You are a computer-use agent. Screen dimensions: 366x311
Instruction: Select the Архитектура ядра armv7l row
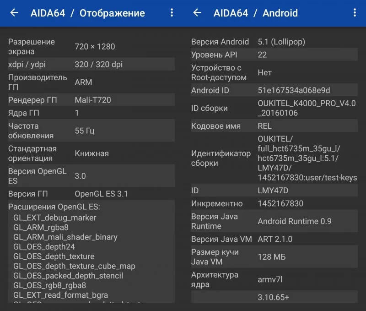pos(274,279)
